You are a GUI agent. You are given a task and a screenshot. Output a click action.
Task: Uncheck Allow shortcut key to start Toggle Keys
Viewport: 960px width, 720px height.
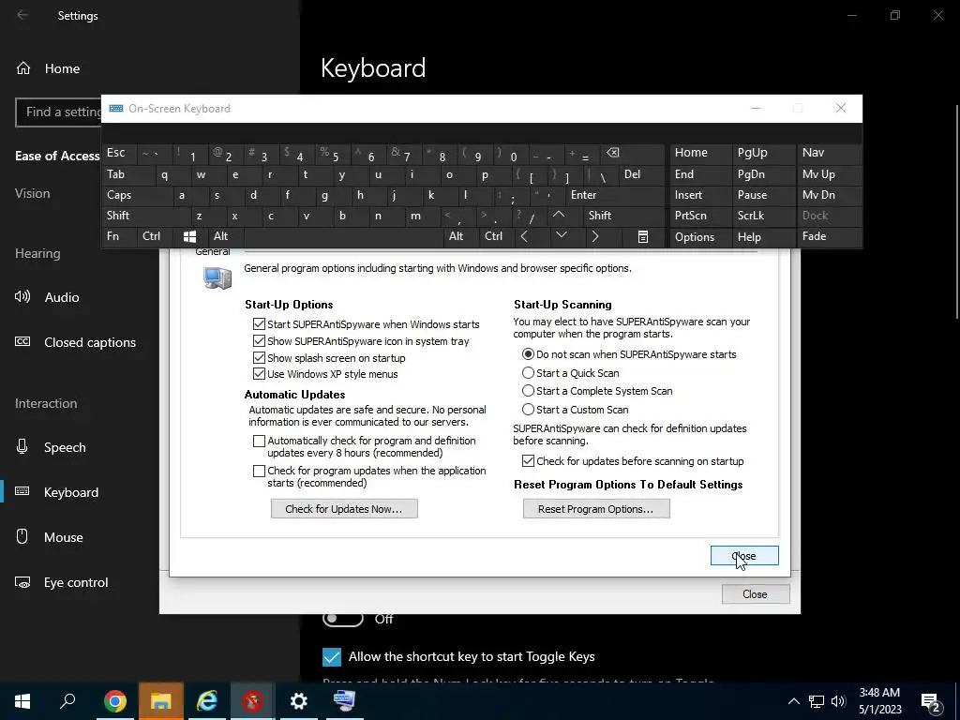pyautogui.click(x=332, y=656)
